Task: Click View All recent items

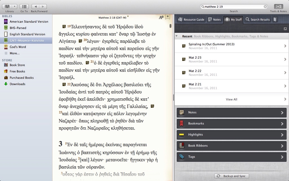Action: coord(231,99)
